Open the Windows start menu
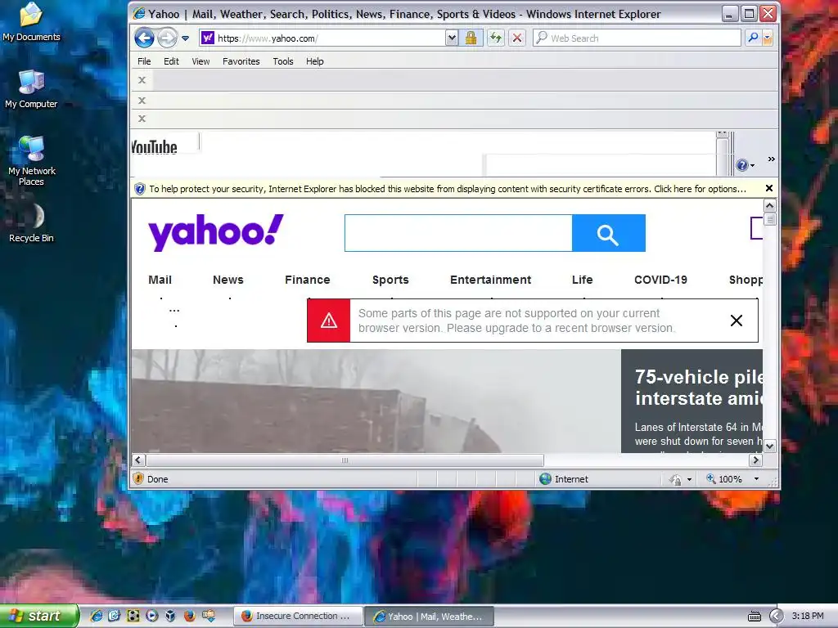This screenshot has width=838, height=628. [39, 616]
